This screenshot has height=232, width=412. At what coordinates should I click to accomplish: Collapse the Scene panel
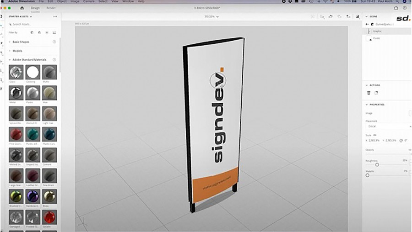[x=367, y=16]
